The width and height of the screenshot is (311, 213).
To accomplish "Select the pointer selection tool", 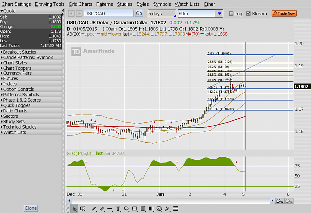I will point(74,209).
